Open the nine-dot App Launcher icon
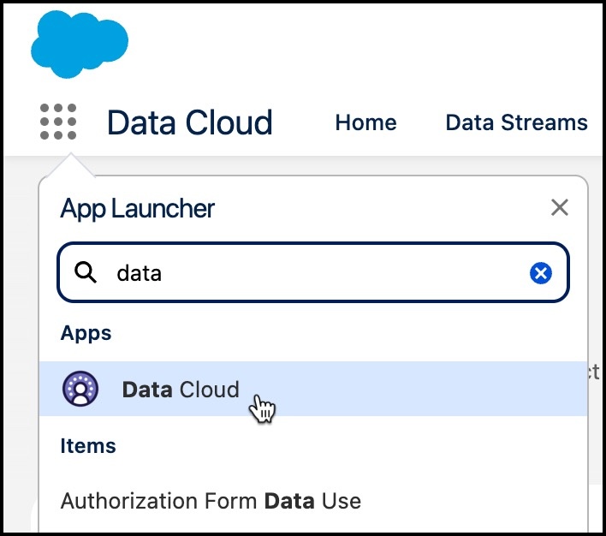Image resolution: width=606 pixels, height=536 pixels. 58,122
